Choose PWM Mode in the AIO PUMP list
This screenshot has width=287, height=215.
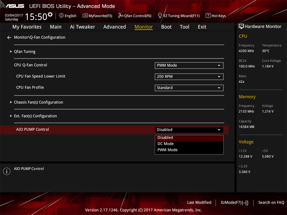[189, 150]
